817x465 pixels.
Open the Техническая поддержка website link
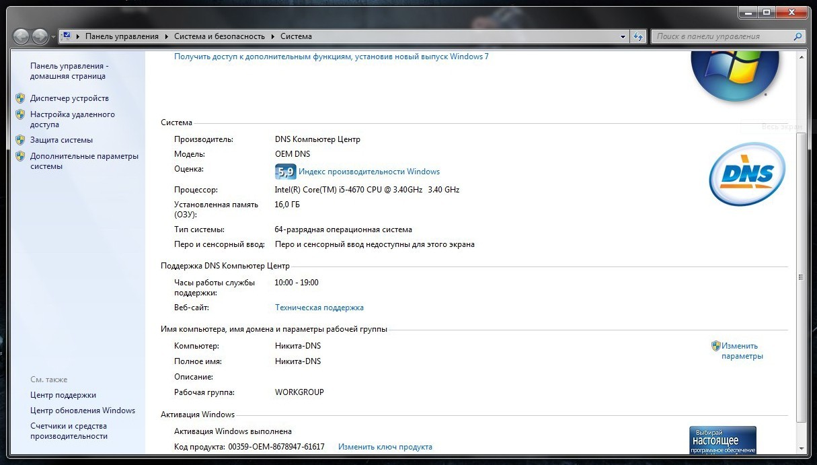coord(319,308)
